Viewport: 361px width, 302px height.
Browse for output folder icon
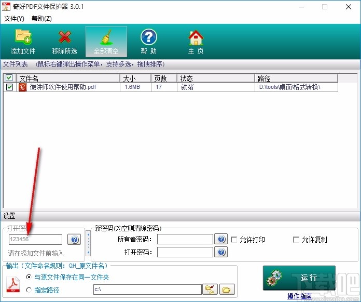click(x=210, y=290)
